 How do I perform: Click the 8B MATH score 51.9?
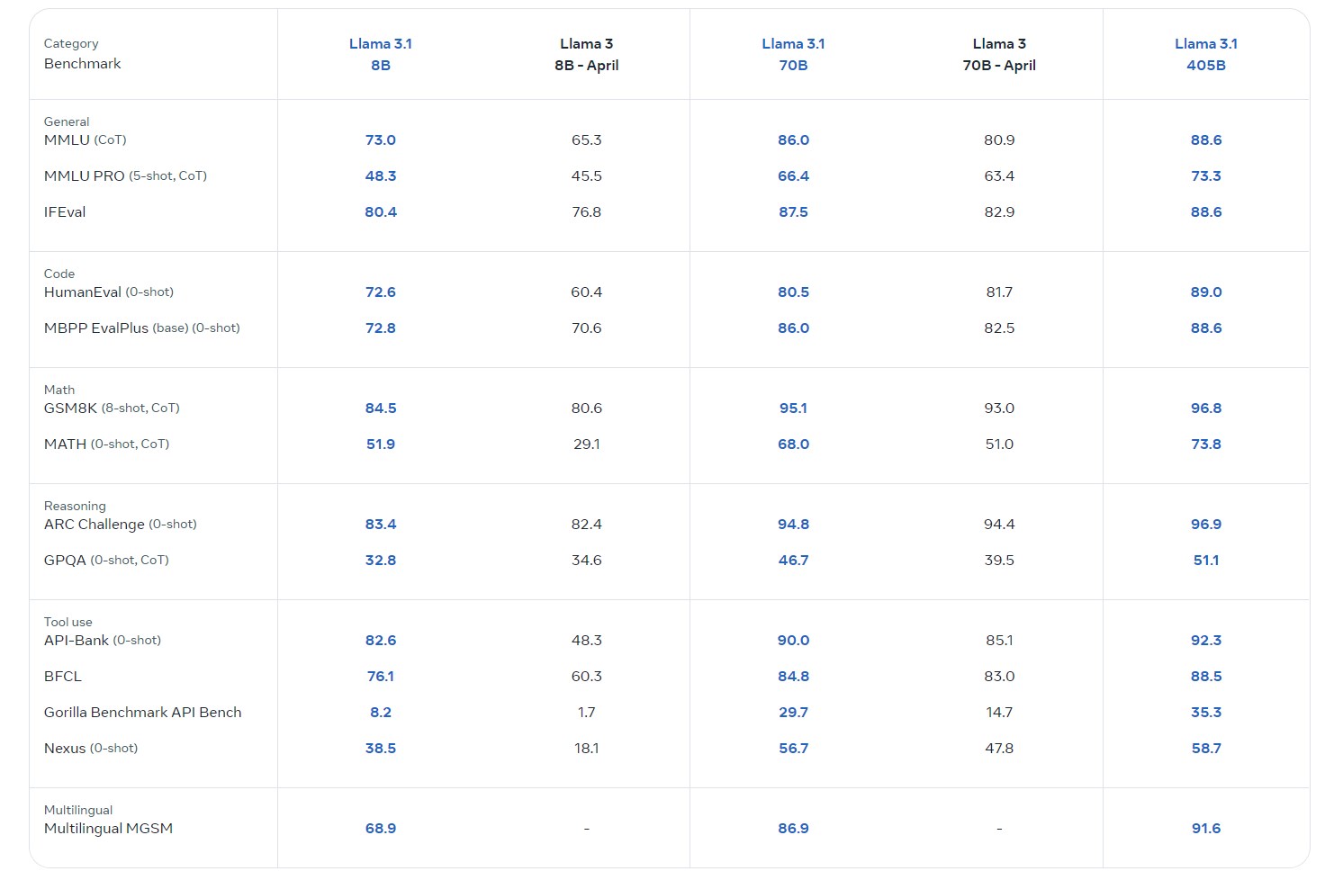point(380,444)
